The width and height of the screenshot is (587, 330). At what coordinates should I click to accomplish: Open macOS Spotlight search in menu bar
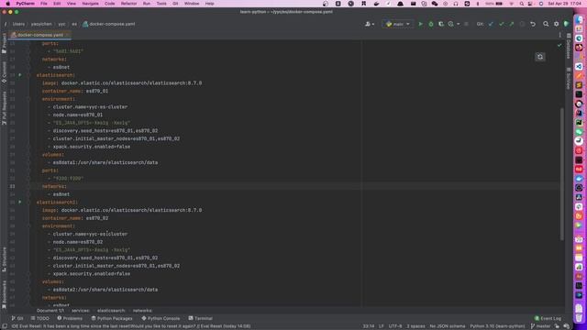522,4
